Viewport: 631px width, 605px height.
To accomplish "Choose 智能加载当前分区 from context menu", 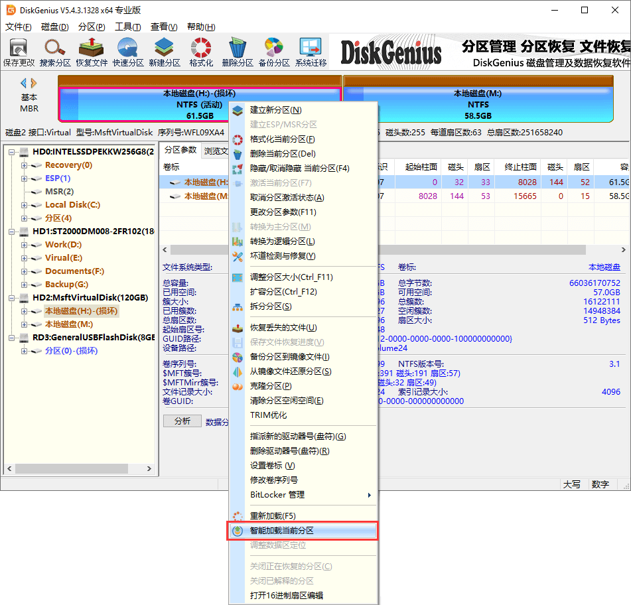I will [303, 531].
